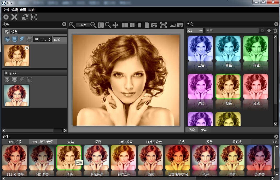
Task: Show the histogram view
Action: pyautogui.click(x=173, y=25)
